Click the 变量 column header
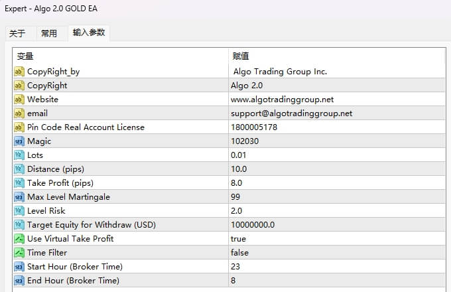This screenshot has width=451, height=292. pyautogui.click(x=120, y=56)
